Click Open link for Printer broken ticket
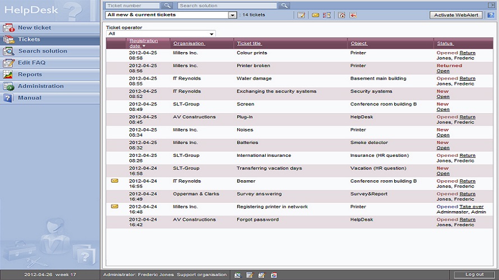This screenshot has width=499, height=280. tap(443, 71)
